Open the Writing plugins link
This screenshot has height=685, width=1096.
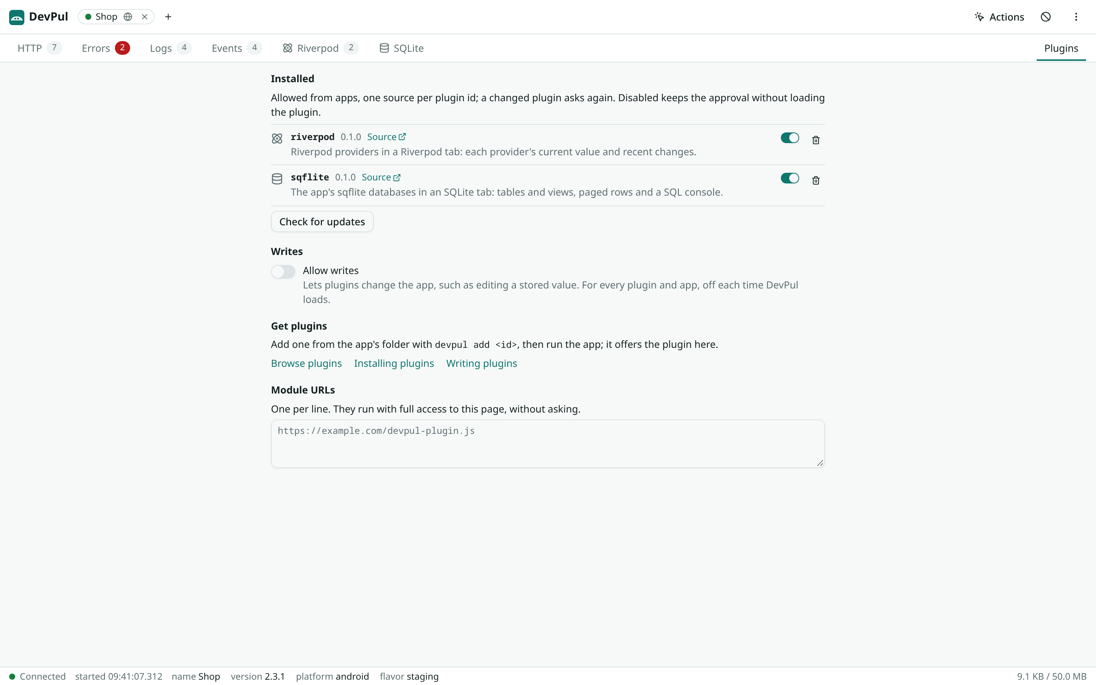coord(481,363)
